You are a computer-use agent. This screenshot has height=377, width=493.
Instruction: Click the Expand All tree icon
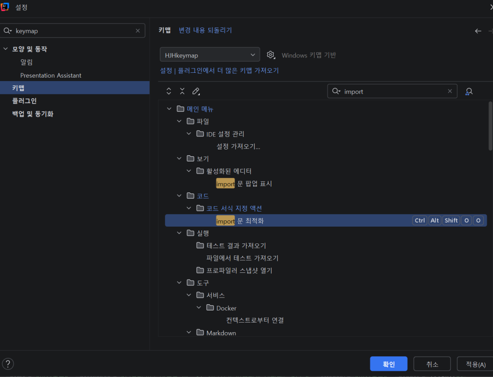click(169, 91)
